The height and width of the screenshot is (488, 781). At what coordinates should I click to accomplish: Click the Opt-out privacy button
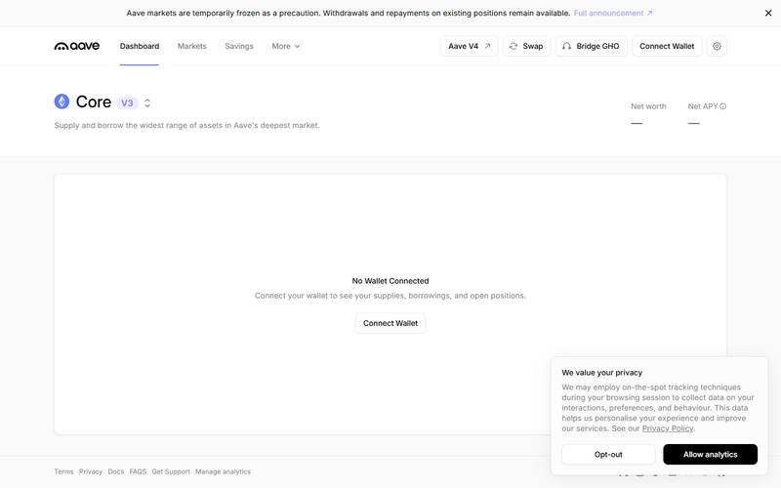(608, 454)
